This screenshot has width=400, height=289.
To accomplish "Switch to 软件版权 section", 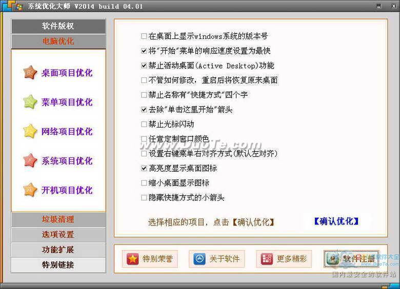I will pyautogui.click(x=58, y=26).
